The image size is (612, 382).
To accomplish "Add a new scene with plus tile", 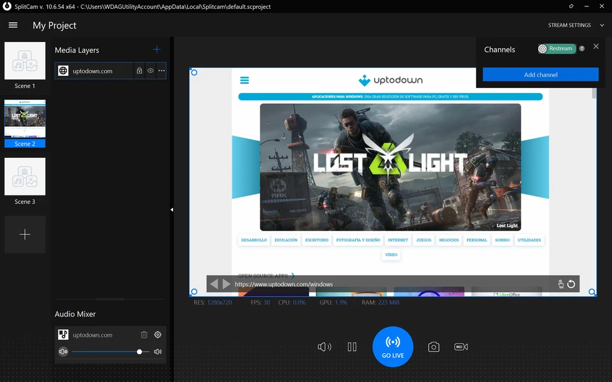I will click(25, 234).
